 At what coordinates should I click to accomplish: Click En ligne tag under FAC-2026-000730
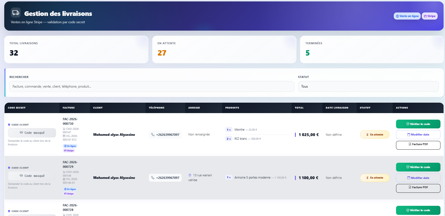(70, 146)
